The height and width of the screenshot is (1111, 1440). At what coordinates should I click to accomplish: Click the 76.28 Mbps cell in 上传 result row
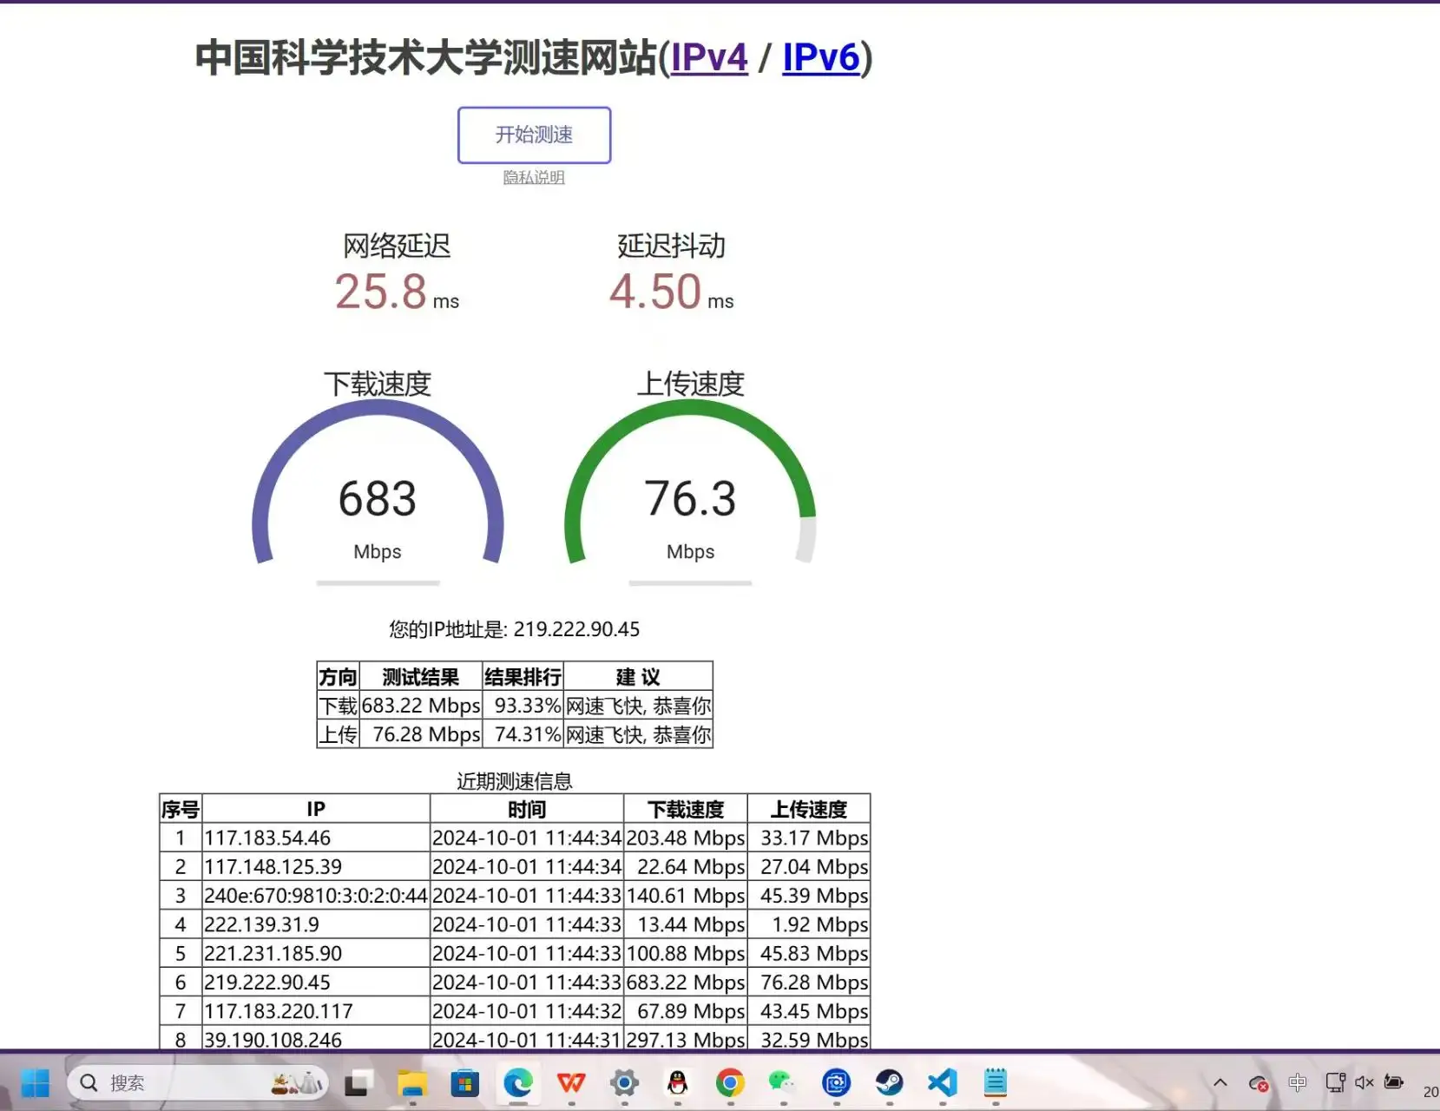click(x=421, y=734)
